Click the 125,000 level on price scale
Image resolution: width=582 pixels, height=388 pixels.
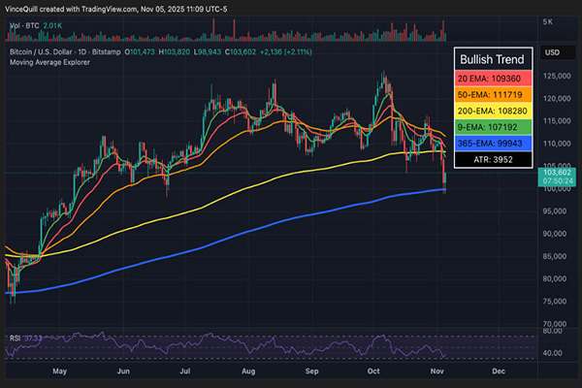pyautogui.click(x=554, y=75)
